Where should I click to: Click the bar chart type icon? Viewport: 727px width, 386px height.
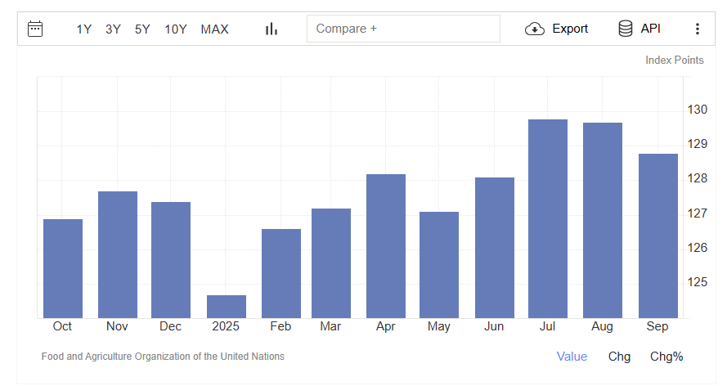coord(272,29)
